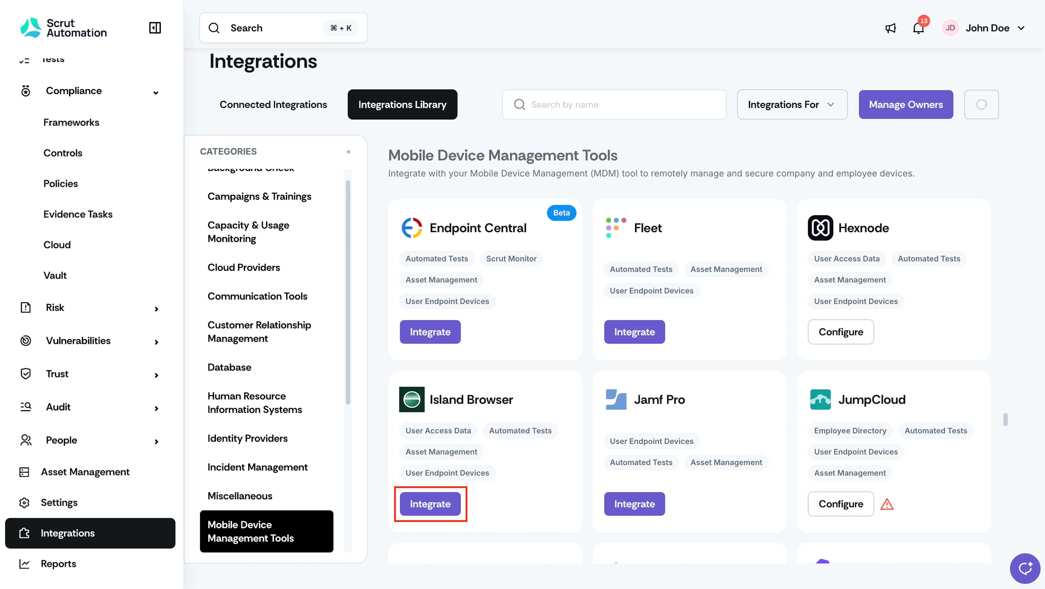Expand the Vulnerabilities menu arrow
This screenshot has height=589, width=1045.
(x=156, y=342)
